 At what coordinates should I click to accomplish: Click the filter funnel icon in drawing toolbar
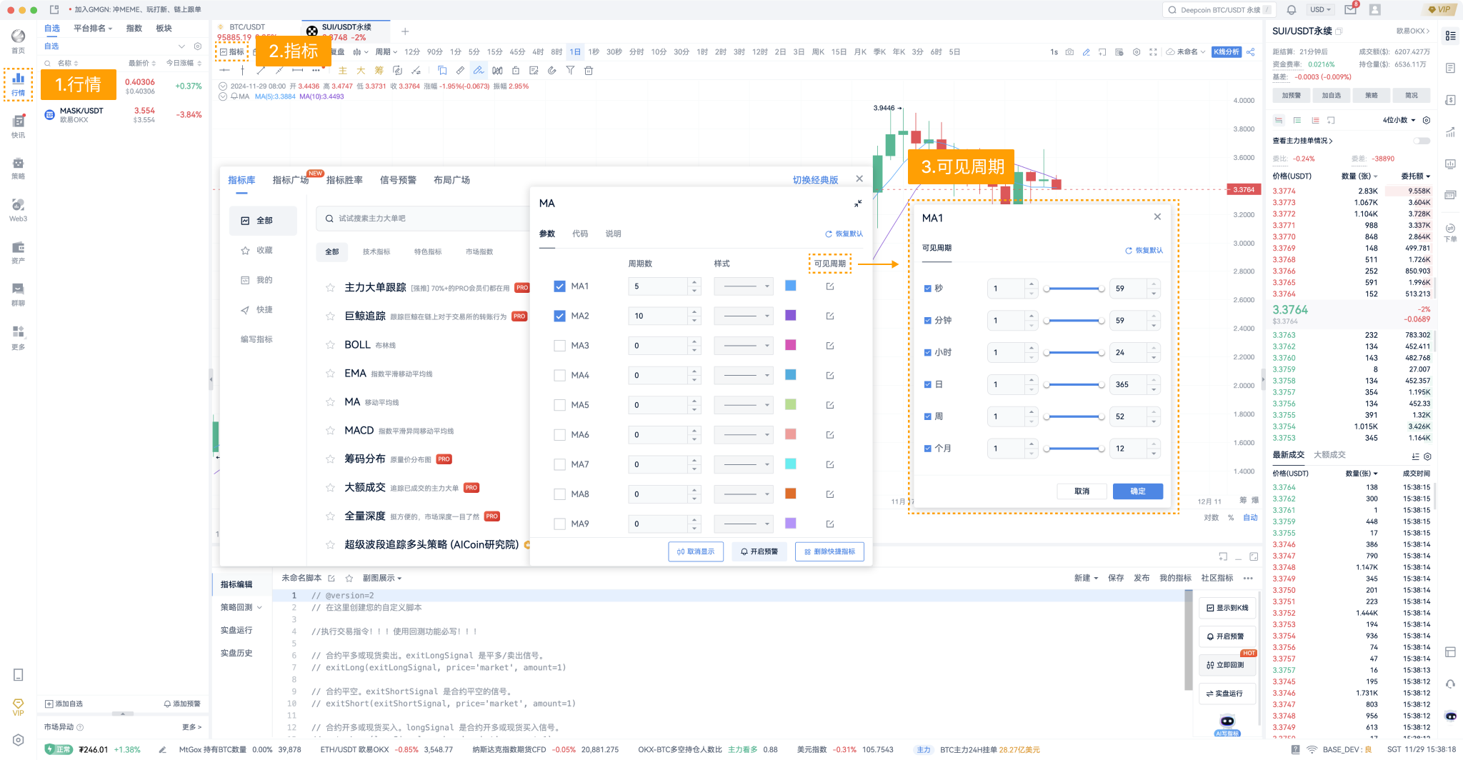point(570,71)
